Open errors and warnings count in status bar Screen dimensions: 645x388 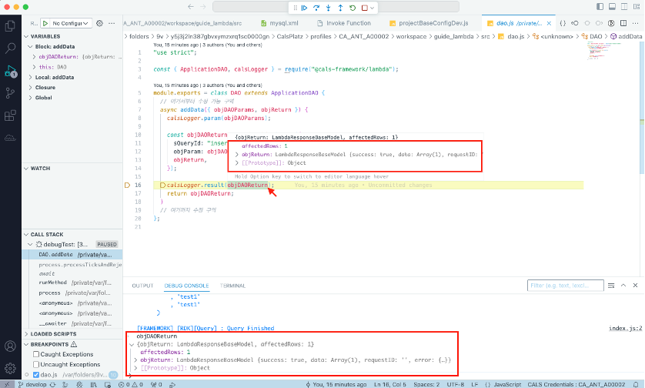coord(130,384)
